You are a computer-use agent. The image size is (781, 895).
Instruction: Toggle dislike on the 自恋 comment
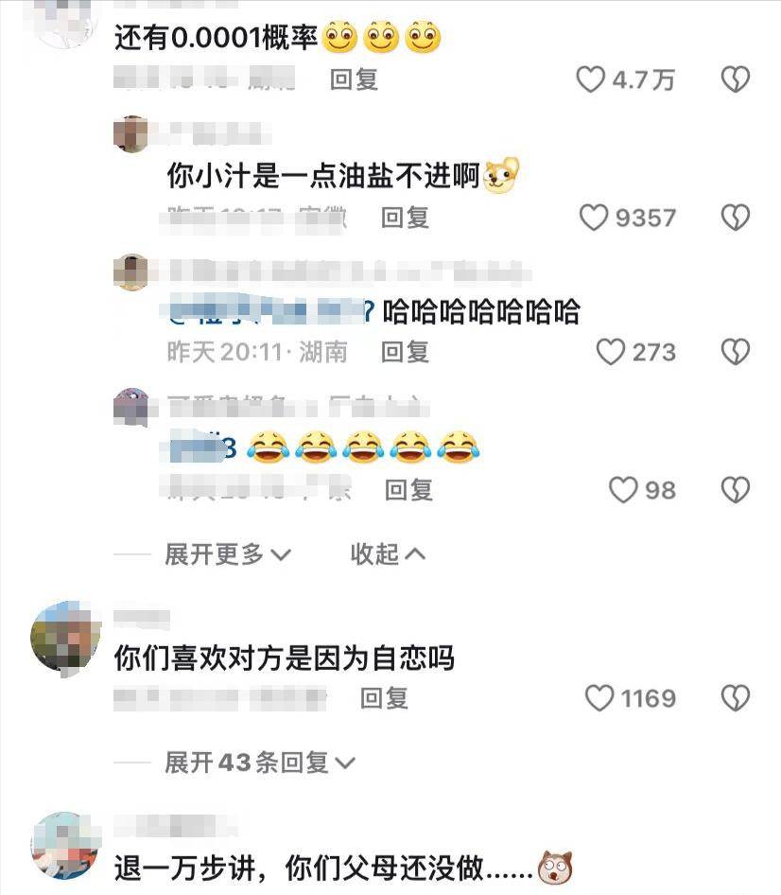tap(736, 698)
